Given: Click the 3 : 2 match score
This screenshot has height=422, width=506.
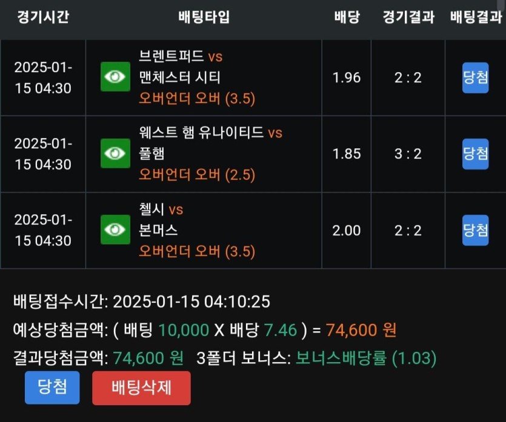Looking at the screenshot, I should [408, 154].
